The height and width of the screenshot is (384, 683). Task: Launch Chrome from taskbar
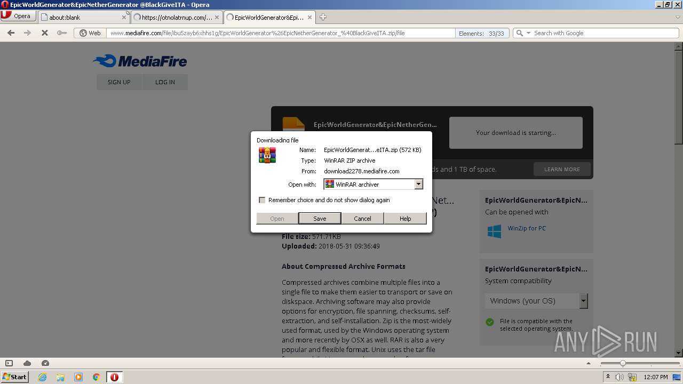(97, 377)
